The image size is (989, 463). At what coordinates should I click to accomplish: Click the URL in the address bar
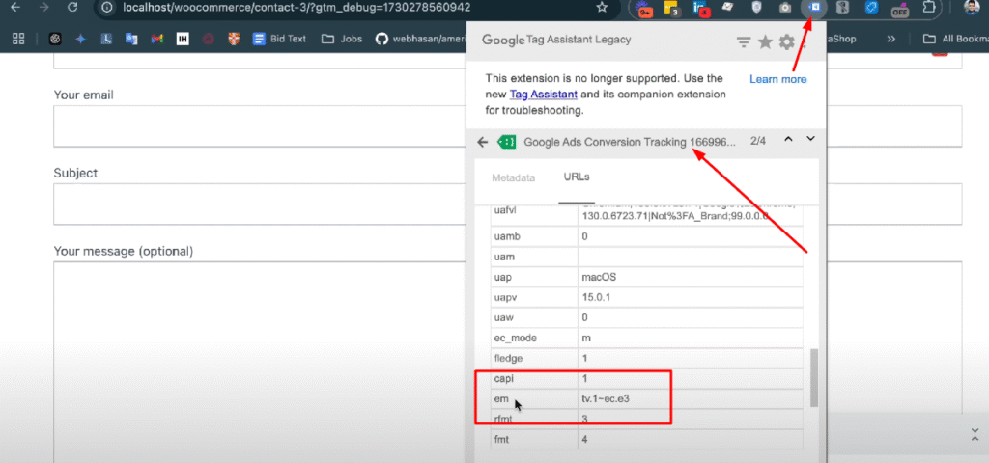pyautogui.click(x=297, y=8)
